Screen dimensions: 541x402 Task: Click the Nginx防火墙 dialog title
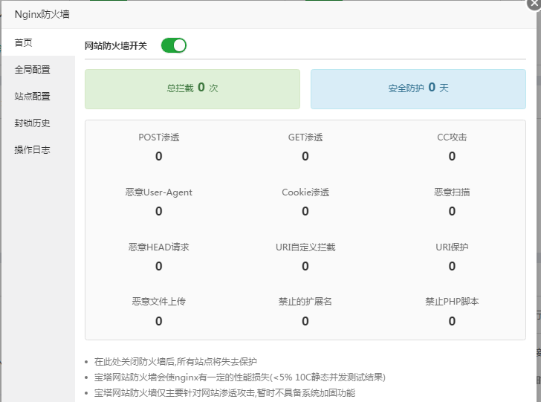pyautogui.click(x=42, y=15)
